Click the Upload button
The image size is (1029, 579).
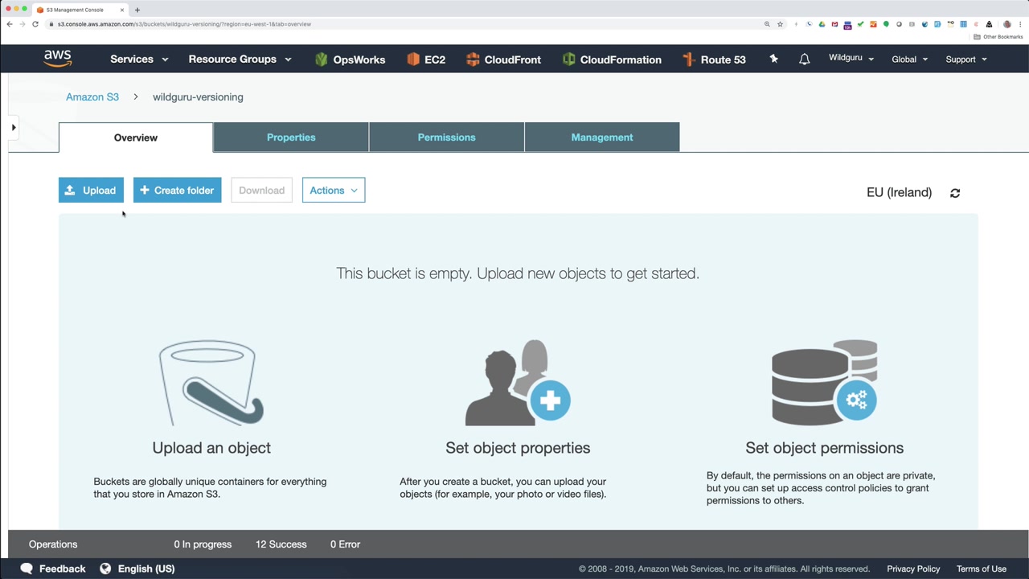pyautogui.click(x=91, y=191)
